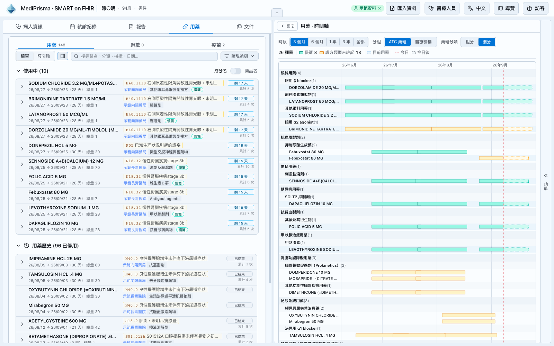Screen dimensions: 554x346
Task: Click the 慢箋 8 legend swatch
Action: (301, 53)
